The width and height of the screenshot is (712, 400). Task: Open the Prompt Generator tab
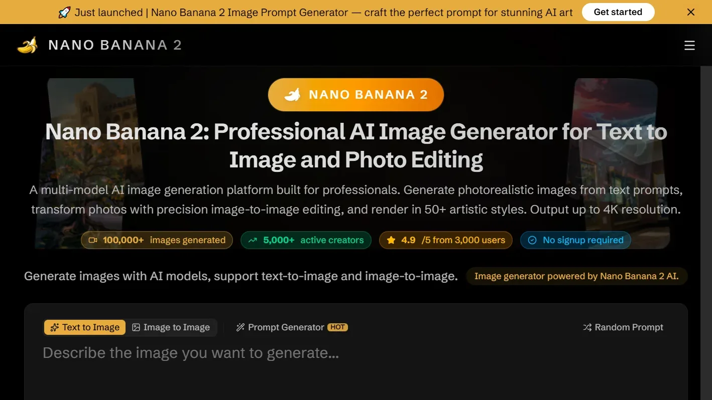click(x=292, y=327)
